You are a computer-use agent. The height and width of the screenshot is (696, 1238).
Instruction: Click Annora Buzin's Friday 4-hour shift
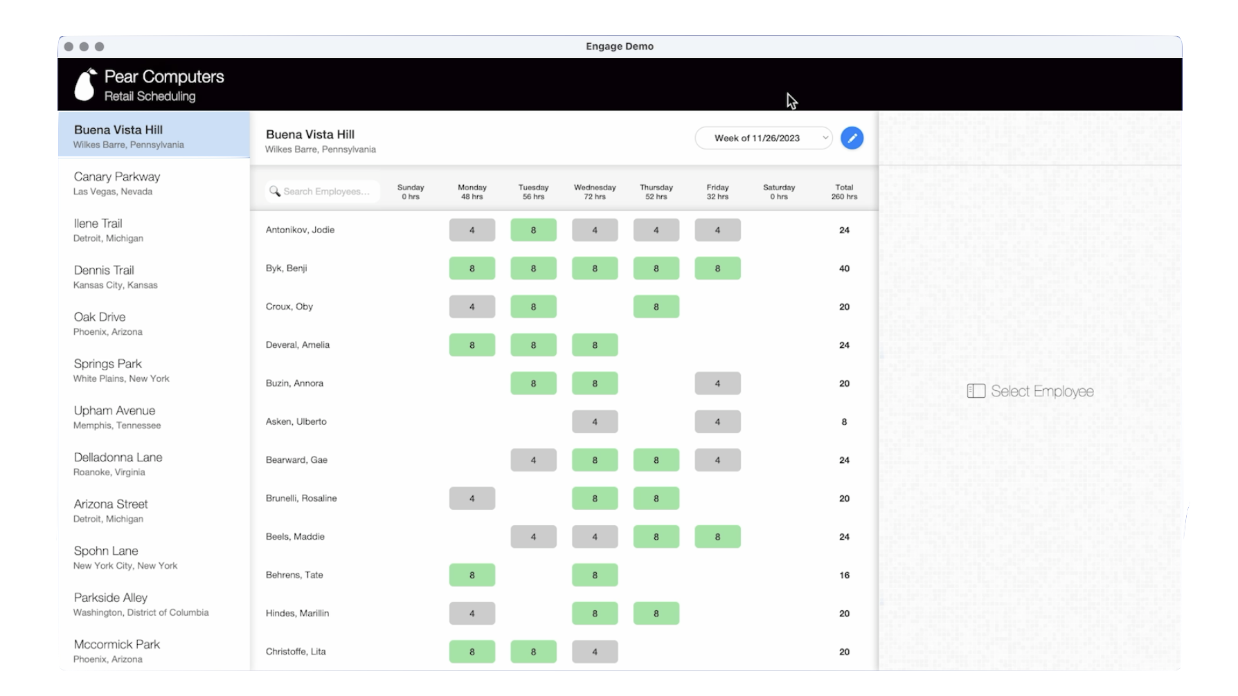pos(717,383)
